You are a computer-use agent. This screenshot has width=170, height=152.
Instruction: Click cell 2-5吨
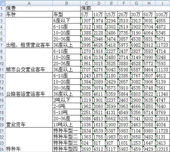tap(67, 106)
